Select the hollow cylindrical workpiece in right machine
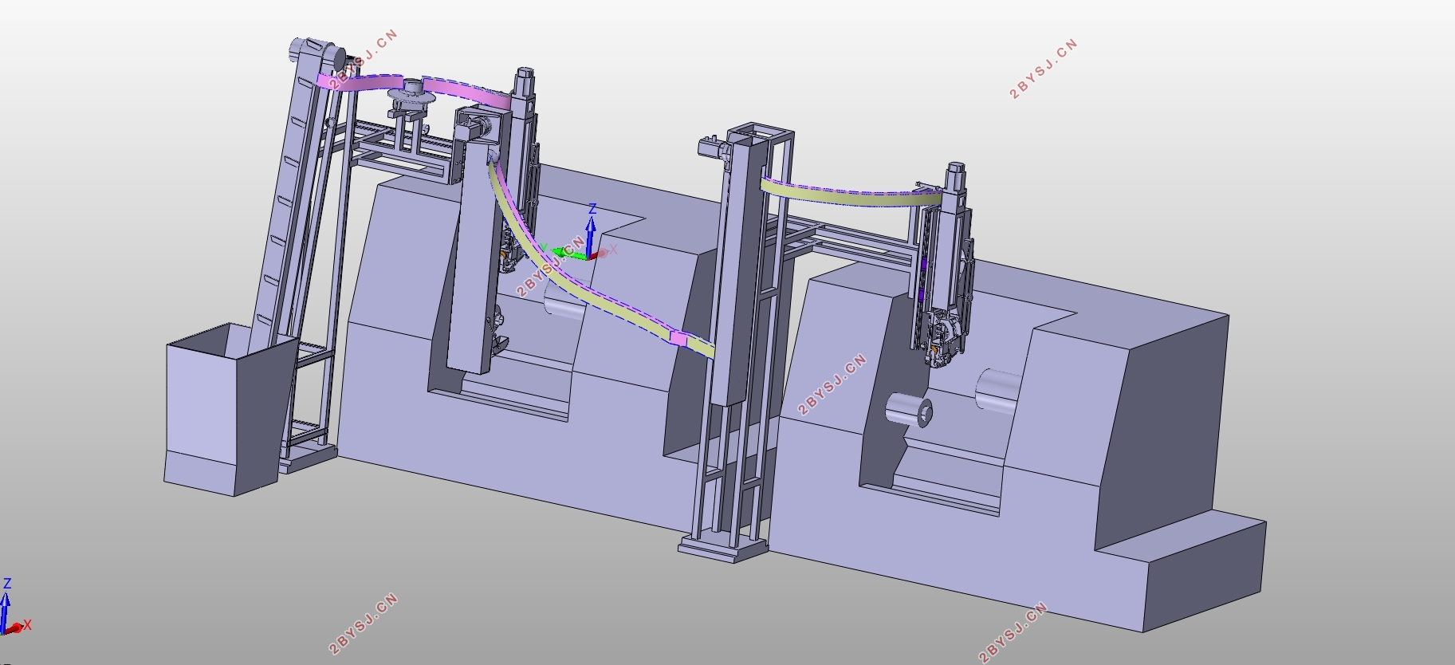Screen dimensions: 1455x665 [x=910, y=409]
